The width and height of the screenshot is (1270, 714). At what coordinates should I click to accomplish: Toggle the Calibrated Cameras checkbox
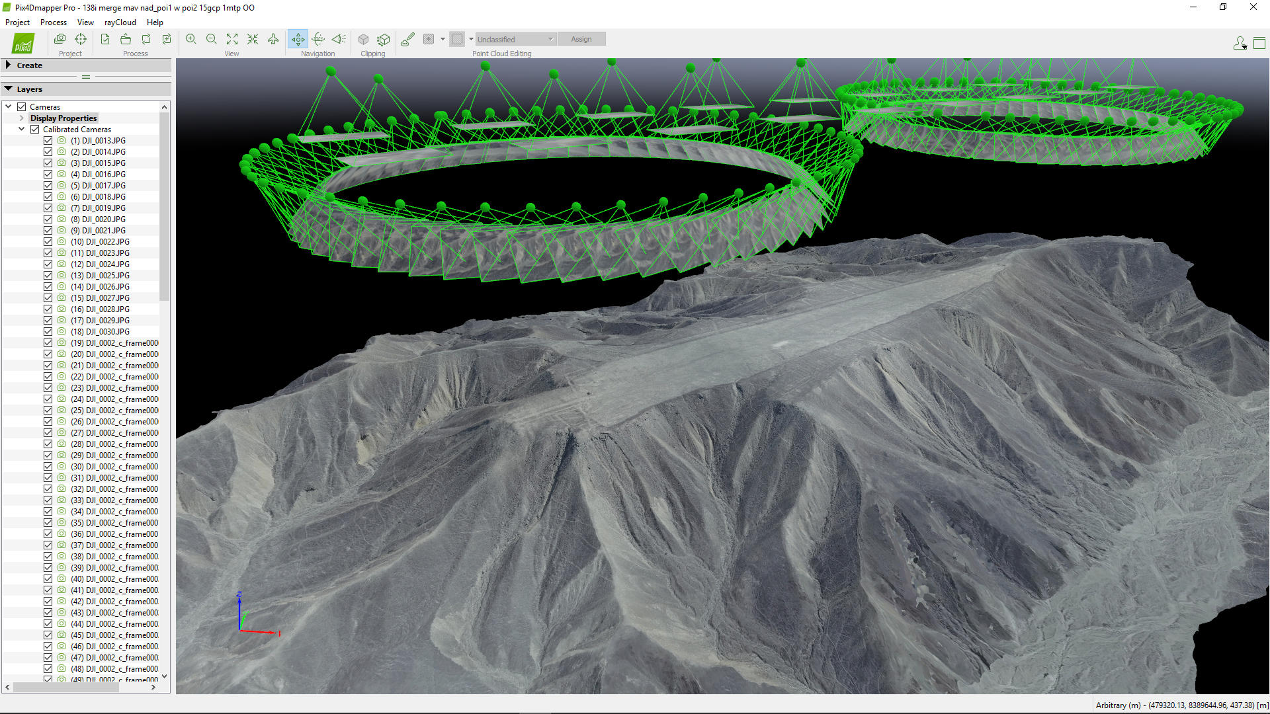click(35, 130)
